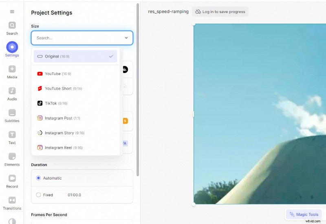Viewport: 326px width, 224px height.
Task: Choose Original (16:9) size option
Action: tap(75, 56)
